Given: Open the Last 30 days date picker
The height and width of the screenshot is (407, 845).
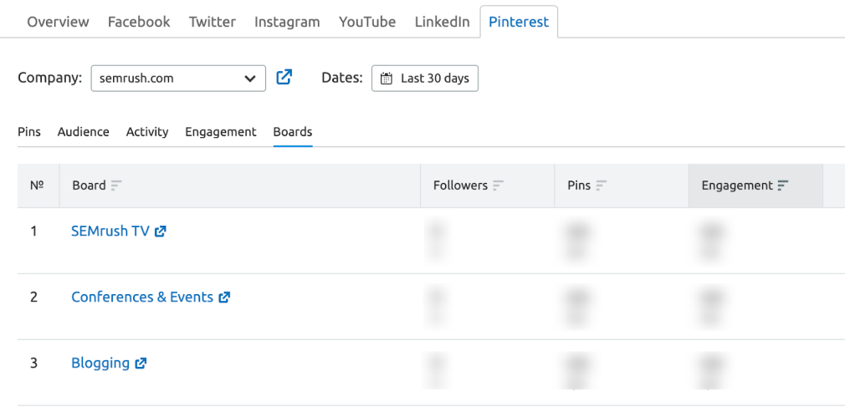Looking at the screenshot, I should pos(425,78).
